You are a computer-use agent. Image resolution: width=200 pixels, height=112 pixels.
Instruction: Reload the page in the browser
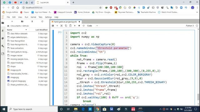13,7
